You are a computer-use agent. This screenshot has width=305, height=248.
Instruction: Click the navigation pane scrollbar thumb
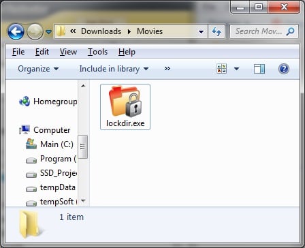(82, 146)
